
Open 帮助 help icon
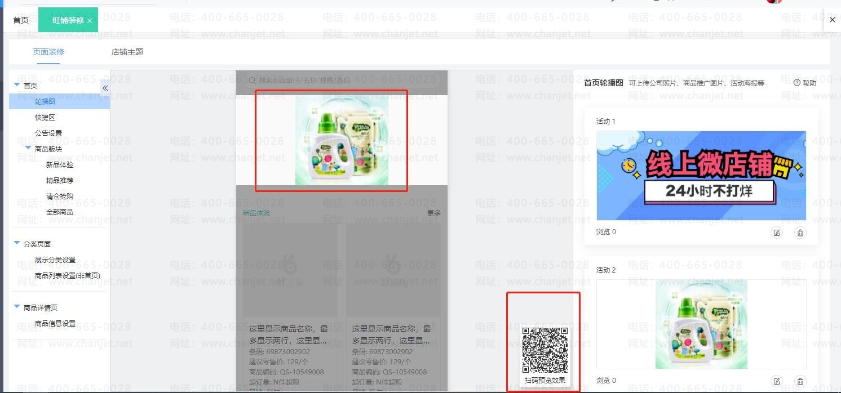(x=797, y=83)
